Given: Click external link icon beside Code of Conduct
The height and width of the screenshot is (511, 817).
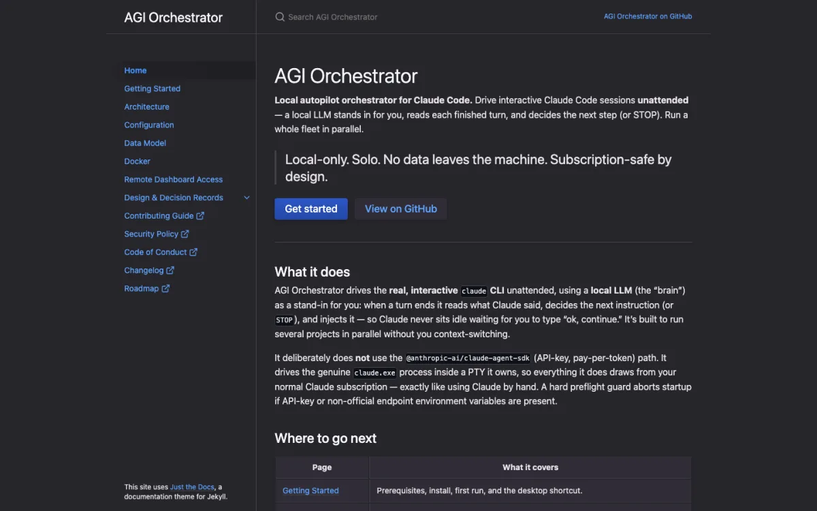Looking at the screenshot, I should point(193,252).
